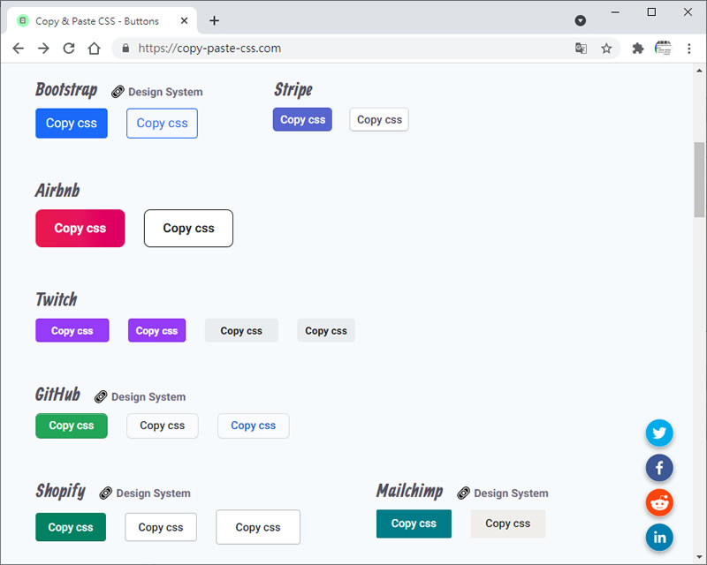707x565 pixels.
Task: Click the Mailchimp link chain icon
Action: [x=463, y=493]
